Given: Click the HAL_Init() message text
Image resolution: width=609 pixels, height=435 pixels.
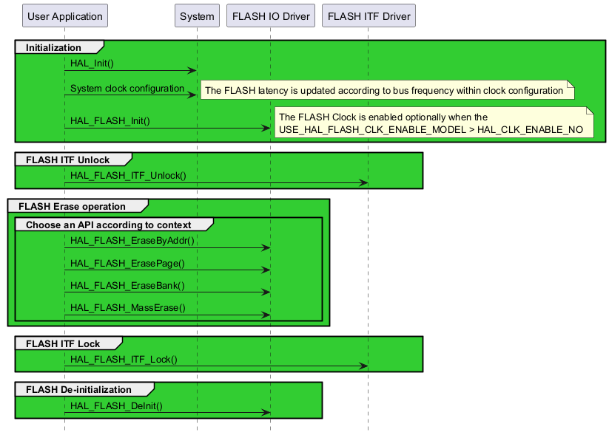Looking at the screenshot, I should [92, 64].
